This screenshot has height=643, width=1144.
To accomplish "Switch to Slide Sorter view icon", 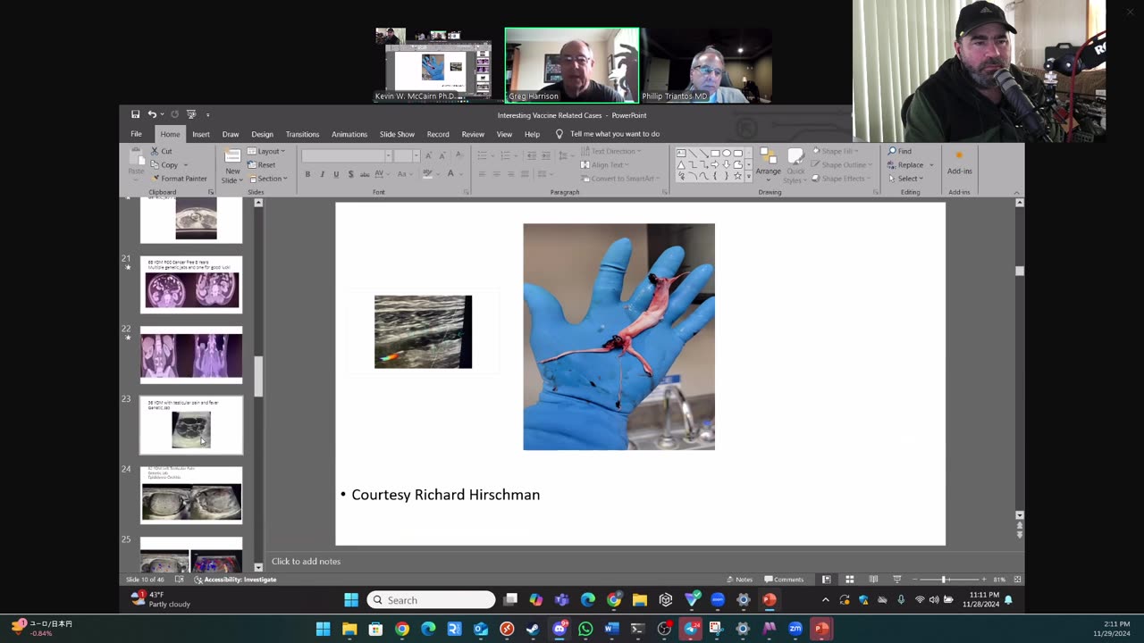I will pos(849,580).
